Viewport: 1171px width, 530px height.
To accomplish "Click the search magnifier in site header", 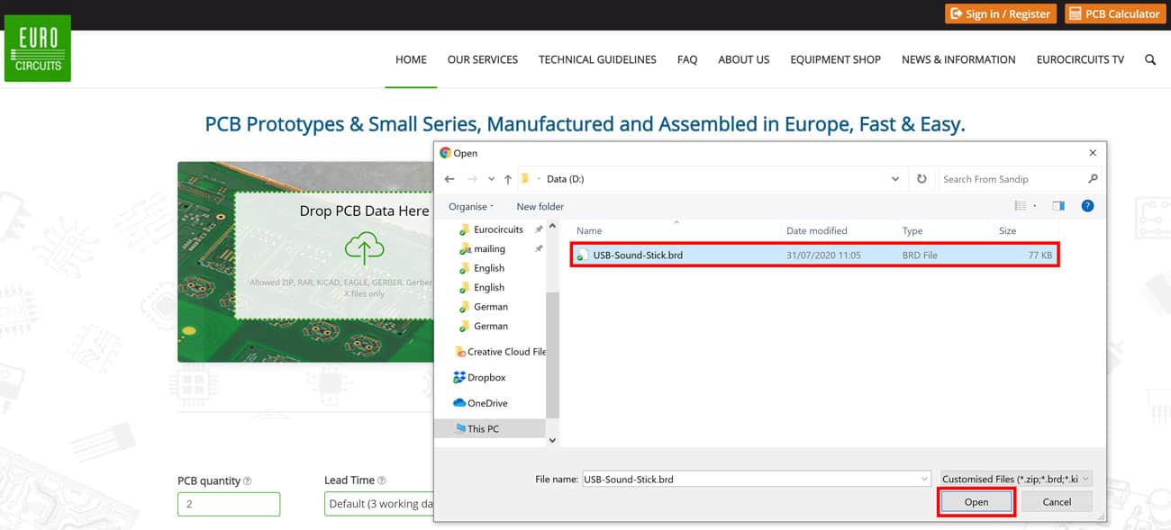I will tap(1150, 59).
